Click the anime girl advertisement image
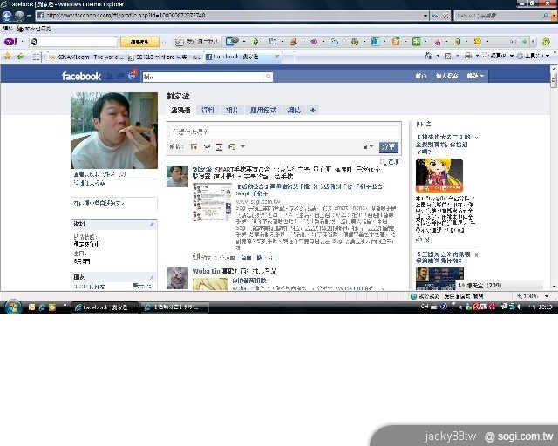The height and width of the screenshot is (446, 558). pos(439,176)
